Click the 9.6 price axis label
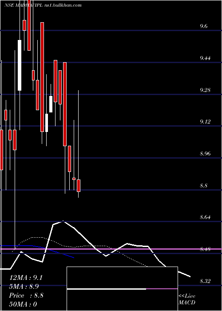The image size is (222, 311). pyautogui.click(x=204, y=26)
